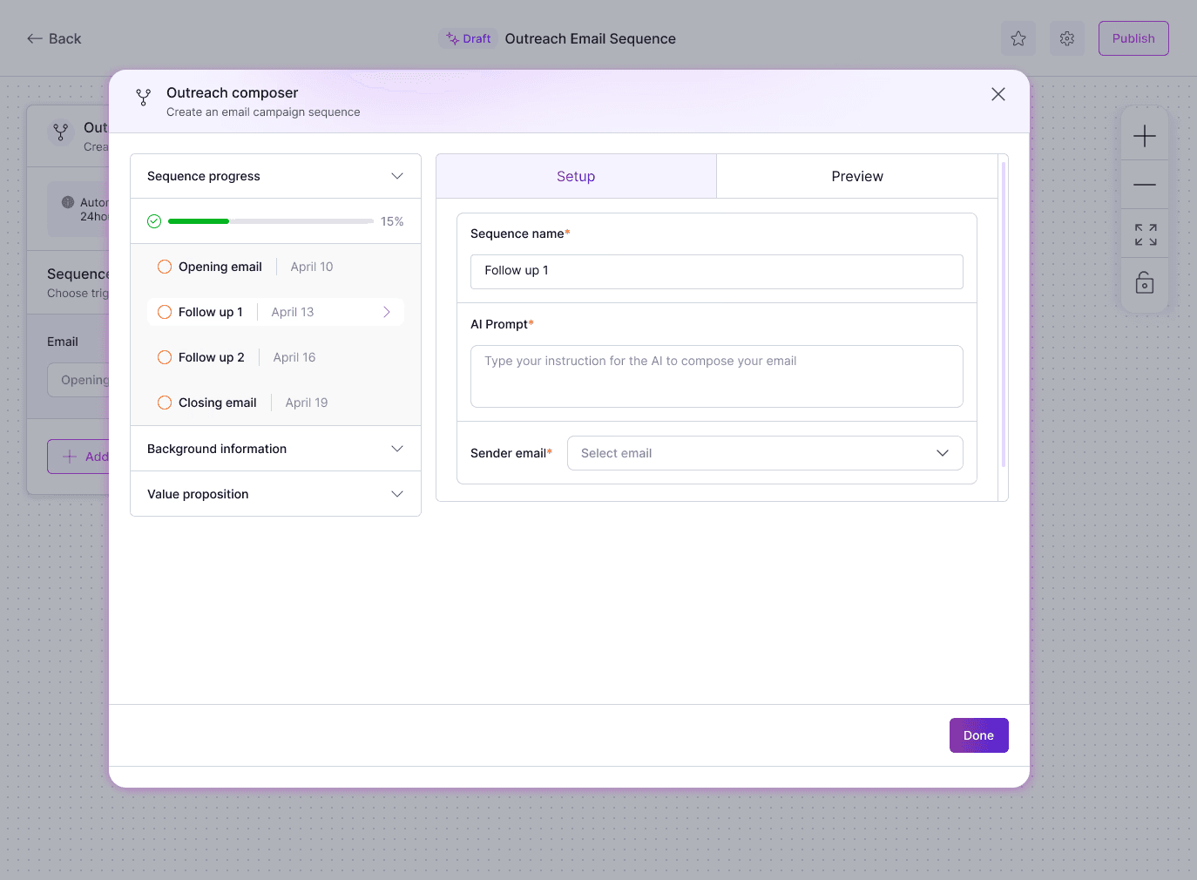1197x880 pixels.
Task: Click the Publish button
Action: click(1133, 38)
